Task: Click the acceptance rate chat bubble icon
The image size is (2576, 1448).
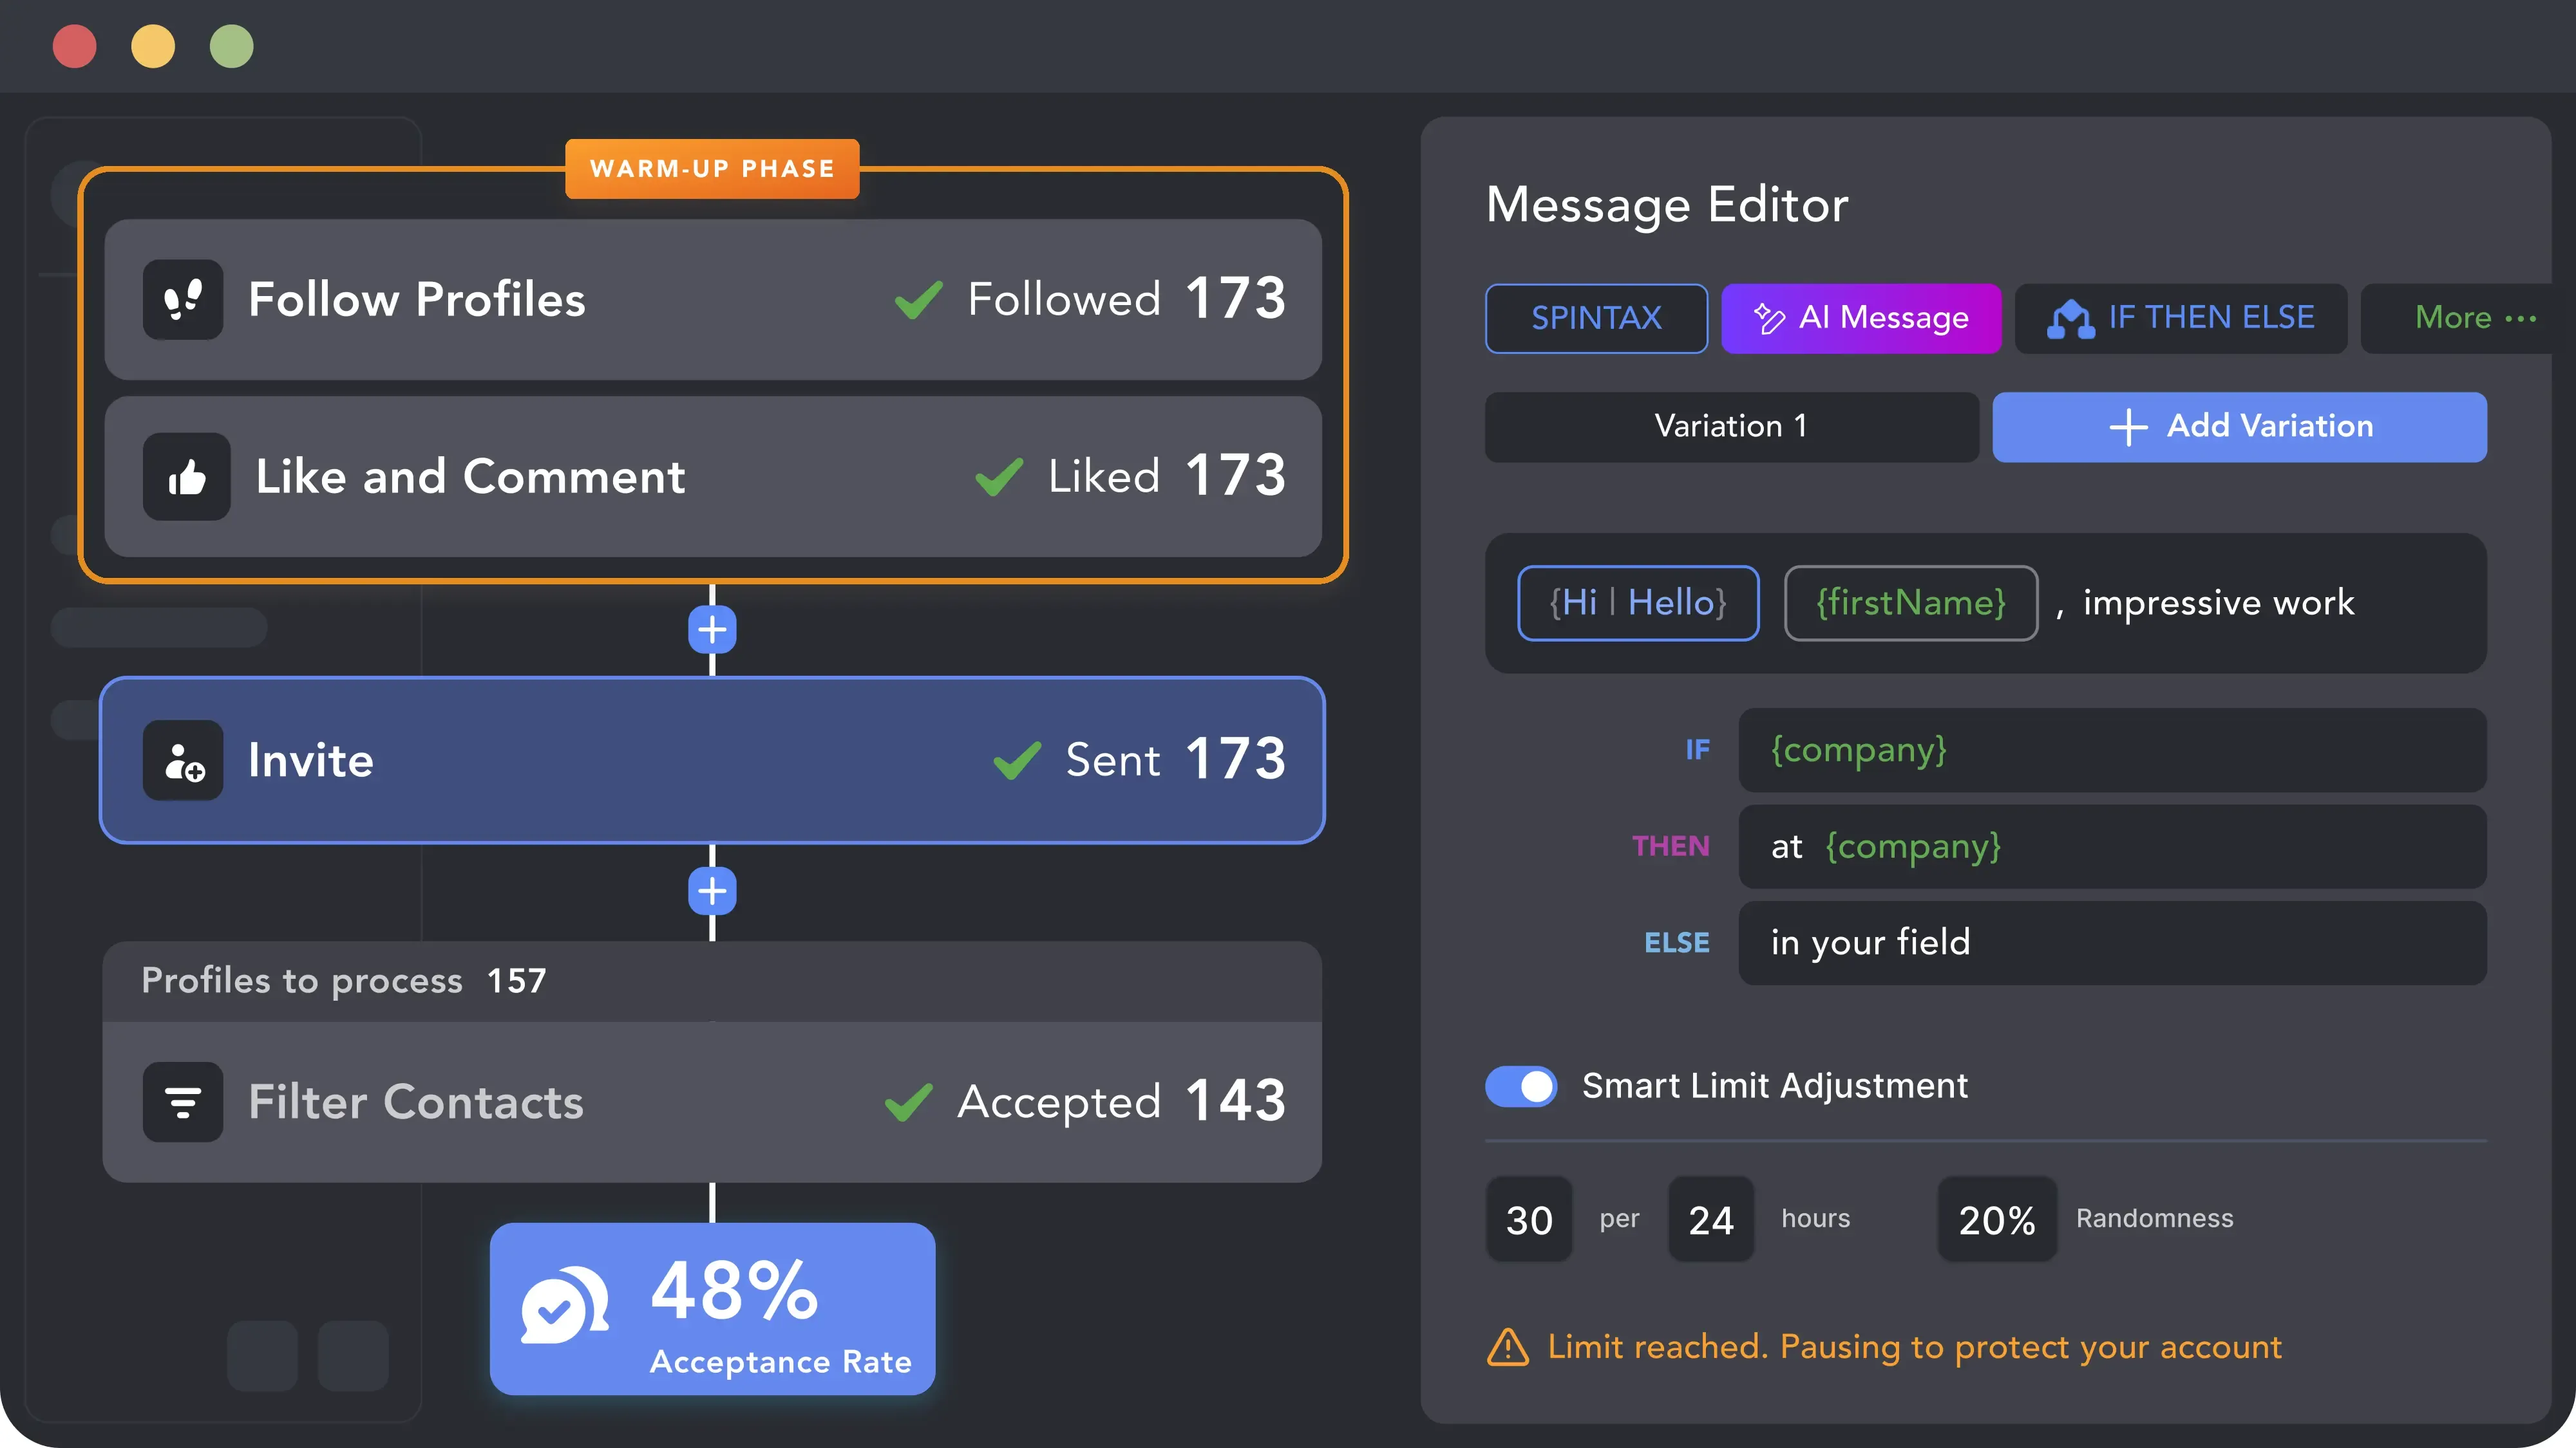Action: pyautogui.click(x=565, y=1305)
